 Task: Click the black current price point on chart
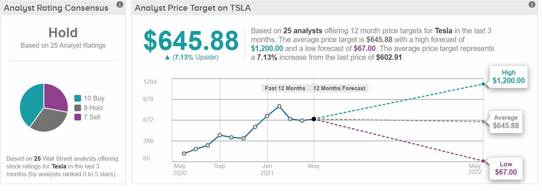pyautogui.click(x=314, y=119)
